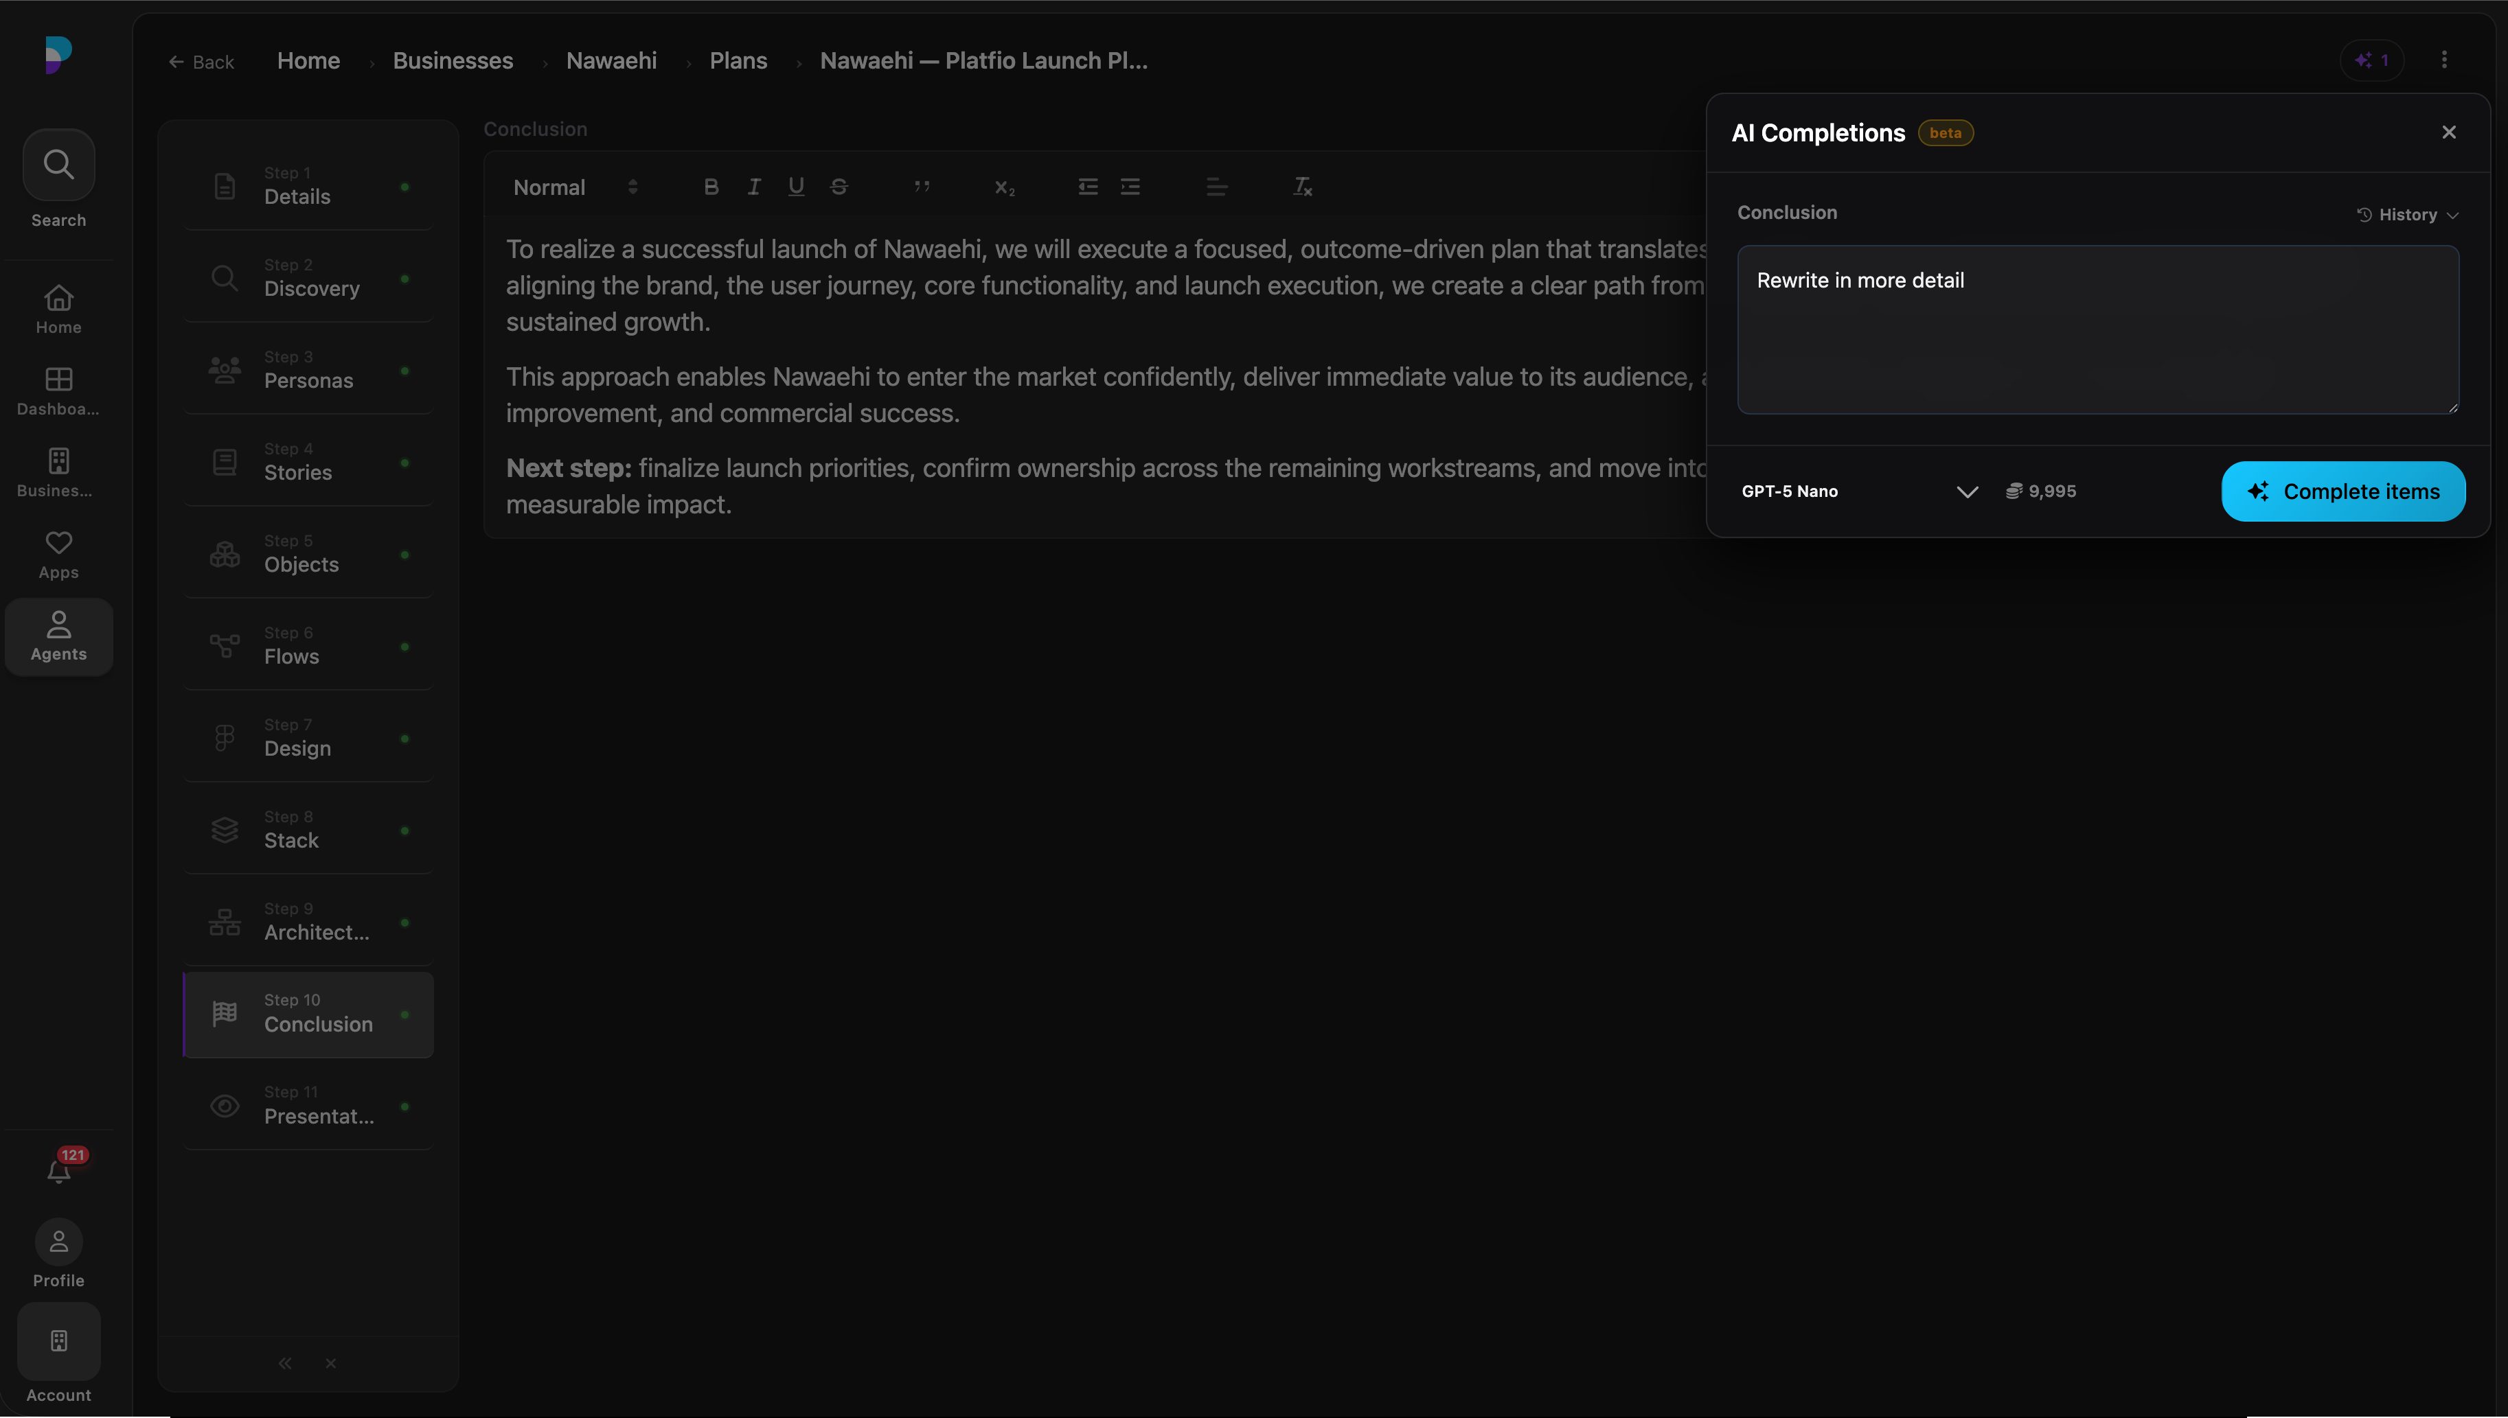Image resolution: width=2508 pixels, height=1418 pixels.
Task: Collapse step sidebar with double-chevron
Action: [284, 1362]
